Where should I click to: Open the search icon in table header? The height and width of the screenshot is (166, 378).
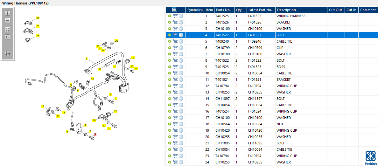175,10
